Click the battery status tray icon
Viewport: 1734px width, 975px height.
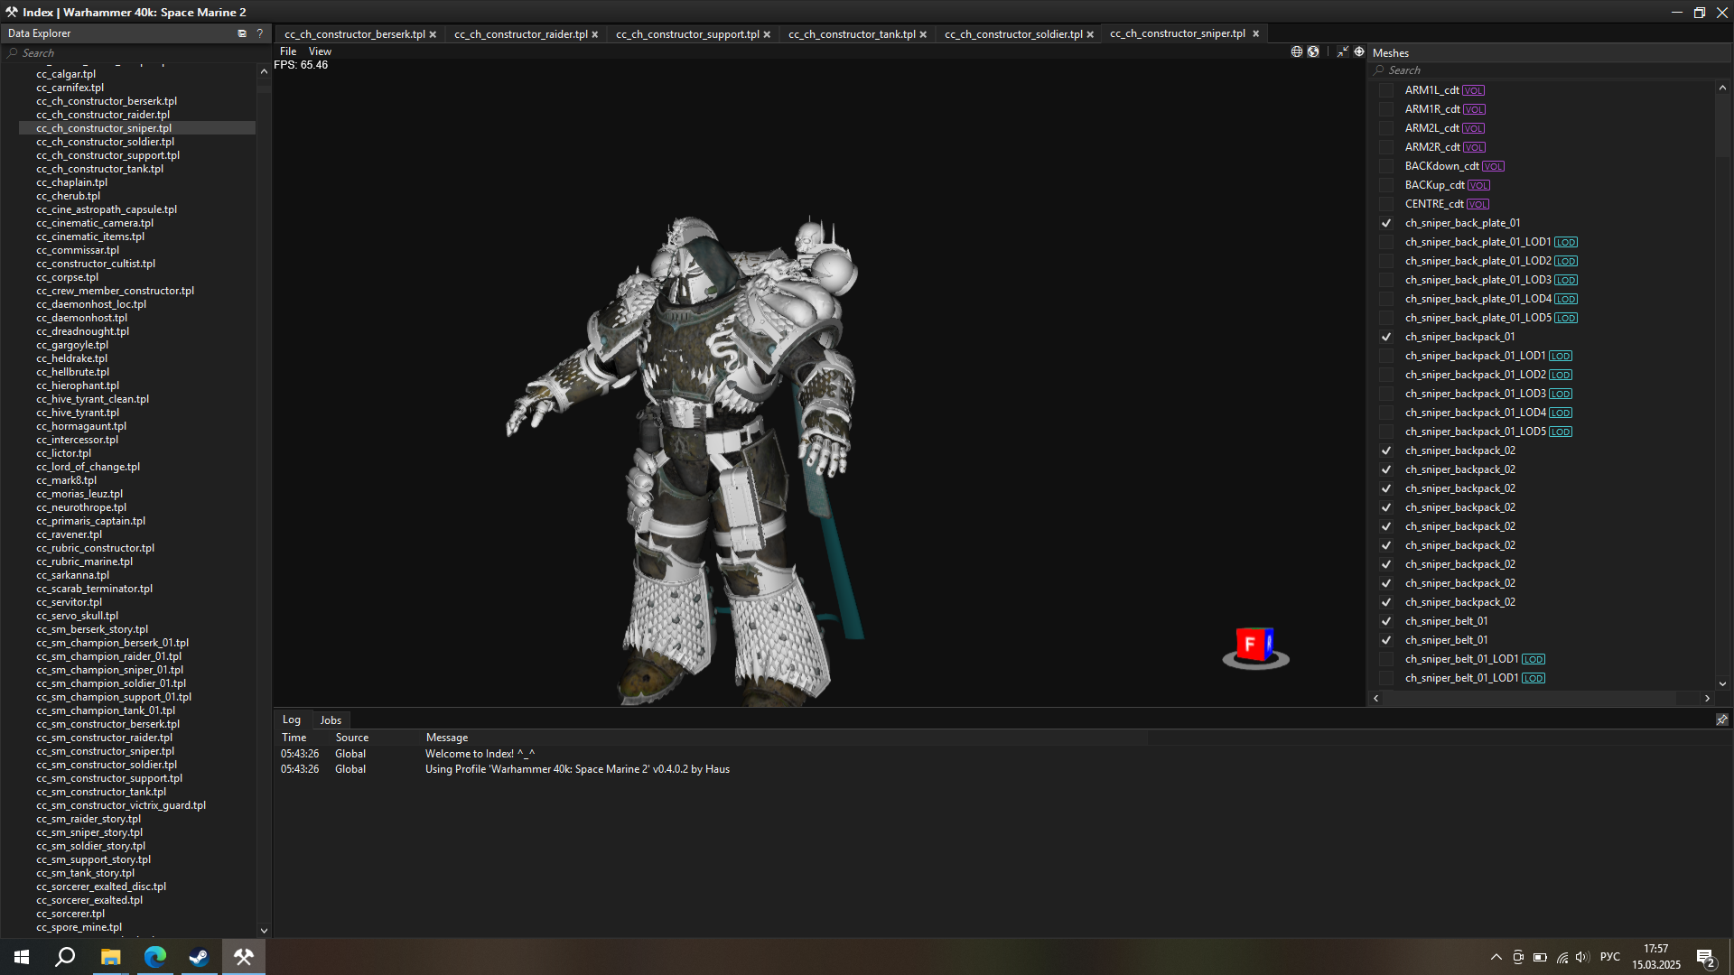pos(1540,957)
